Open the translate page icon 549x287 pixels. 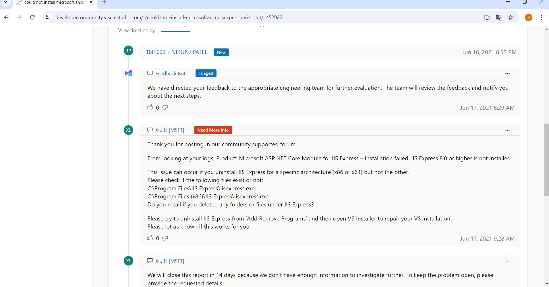pos(499,17)
